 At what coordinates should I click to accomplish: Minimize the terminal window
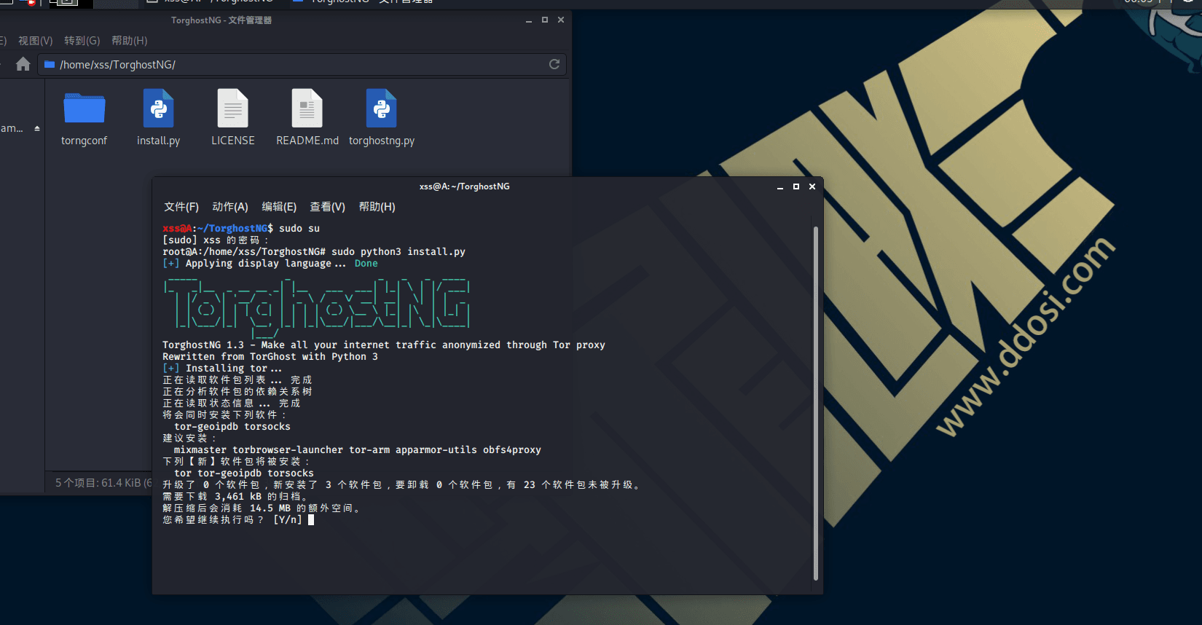[x=780, y=187]
